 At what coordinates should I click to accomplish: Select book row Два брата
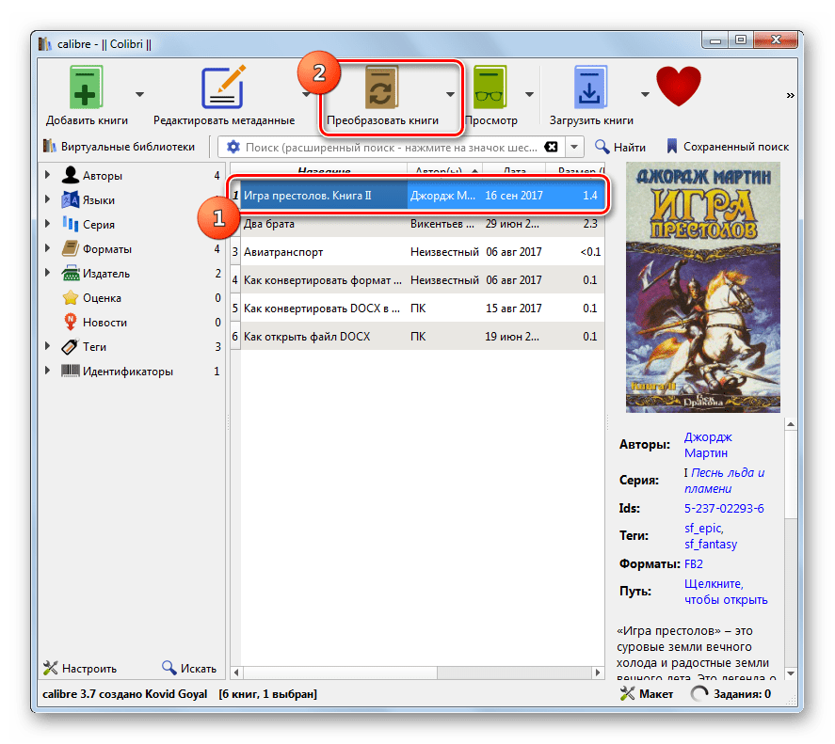[418, 224]
